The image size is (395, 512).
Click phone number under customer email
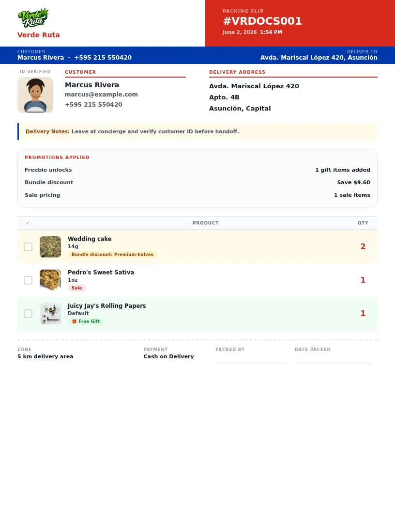click(x=93, y=105)
